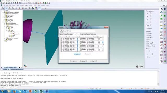167x93 pixels.
Task: Click Cancel in the BEM Fluid dialog
Action: 83,61
